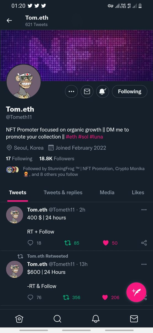153x333 pixels.
Task: Toggle the notification bell for this profile
Action: (103, 92)
